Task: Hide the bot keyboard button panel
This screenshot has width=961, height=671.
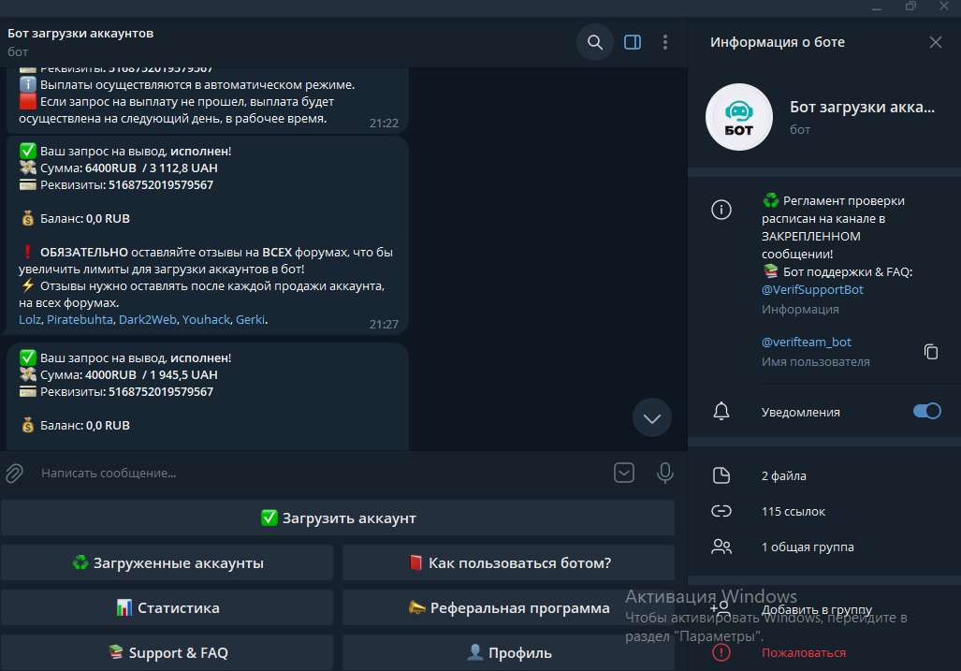Action: tap(624, 474)
